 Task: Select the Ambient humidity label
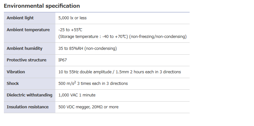[x=24, y=49]
